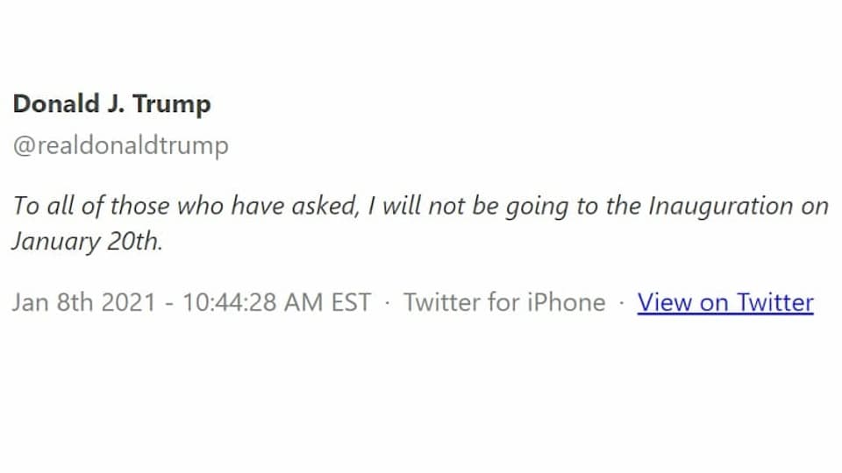Click the January 20th text in tweet
Screen dimensions: 842x473
(87, 242)
